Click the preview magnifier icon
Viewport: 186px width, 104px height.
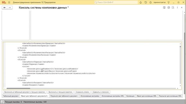click(x=173, y=8)
